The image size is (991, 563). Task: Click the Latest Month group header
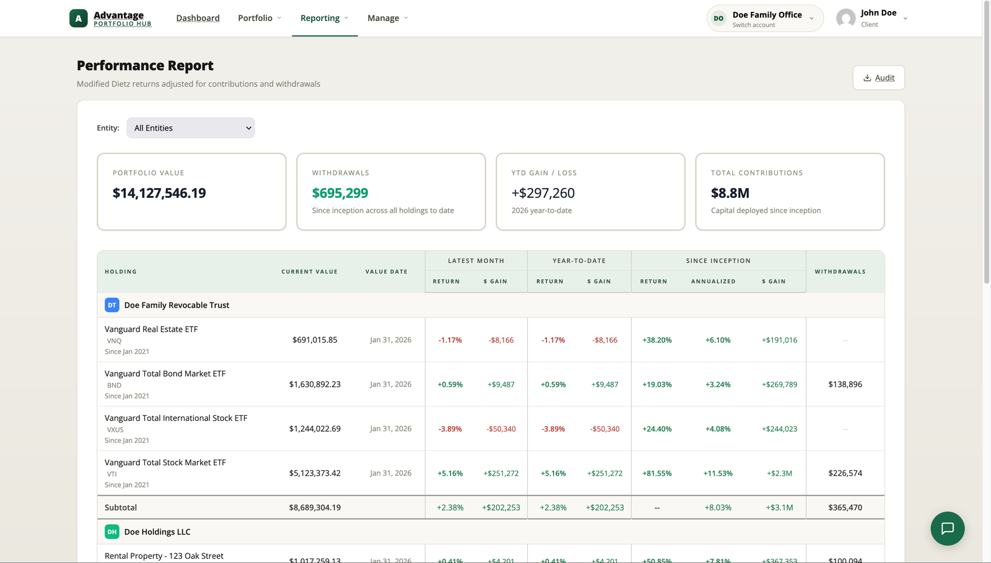pyautogui.click(x=476, y=261)
